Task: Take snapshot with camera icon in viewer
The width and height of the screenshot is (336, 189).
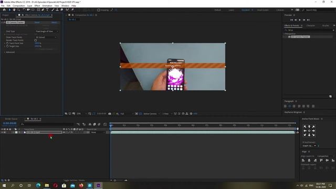Action: [x=110, y=114]
